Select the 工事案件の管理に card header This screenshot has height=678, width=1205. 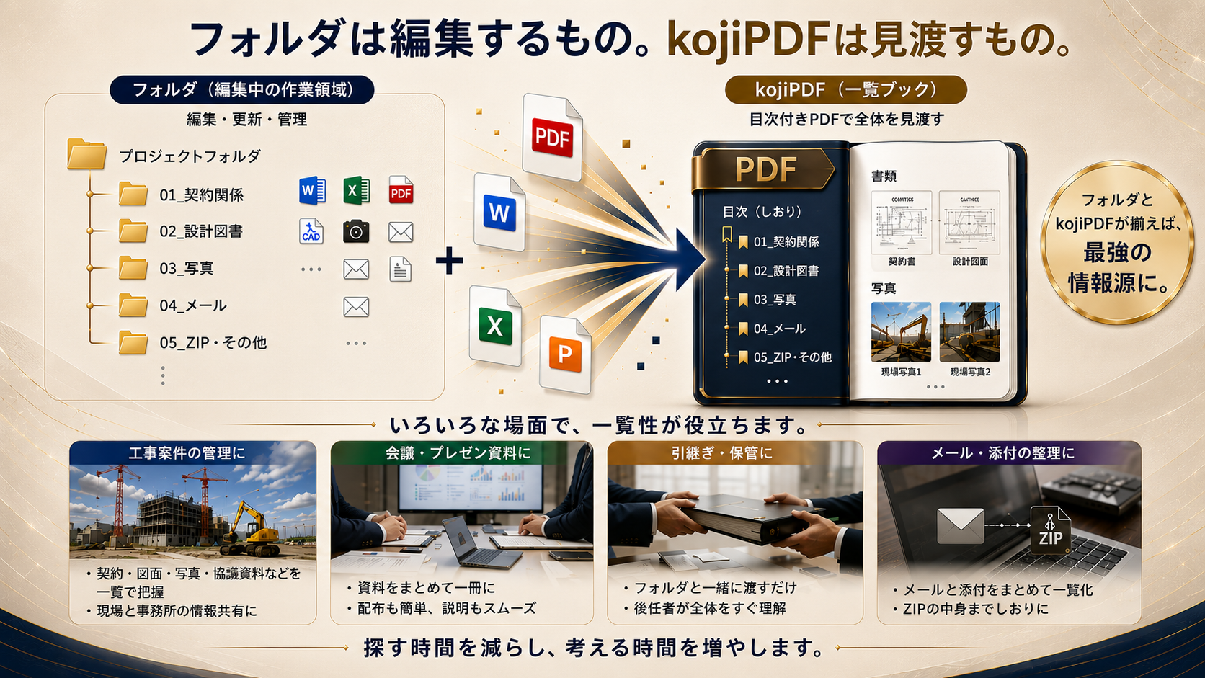[x=192, y=452]
